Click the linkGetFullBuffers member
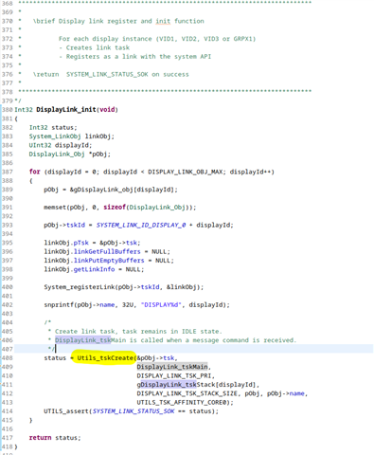The width and height of the screenshot is (374, 455). pyautogui.click(x=107, y=251)
